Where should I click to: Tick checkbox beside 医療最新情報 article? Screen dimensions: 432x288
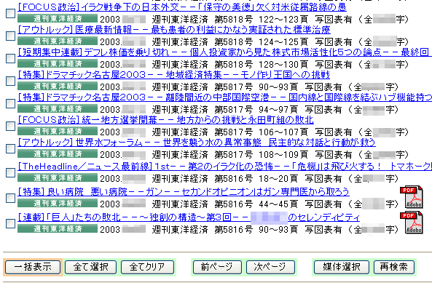click(x=10, y=36)
